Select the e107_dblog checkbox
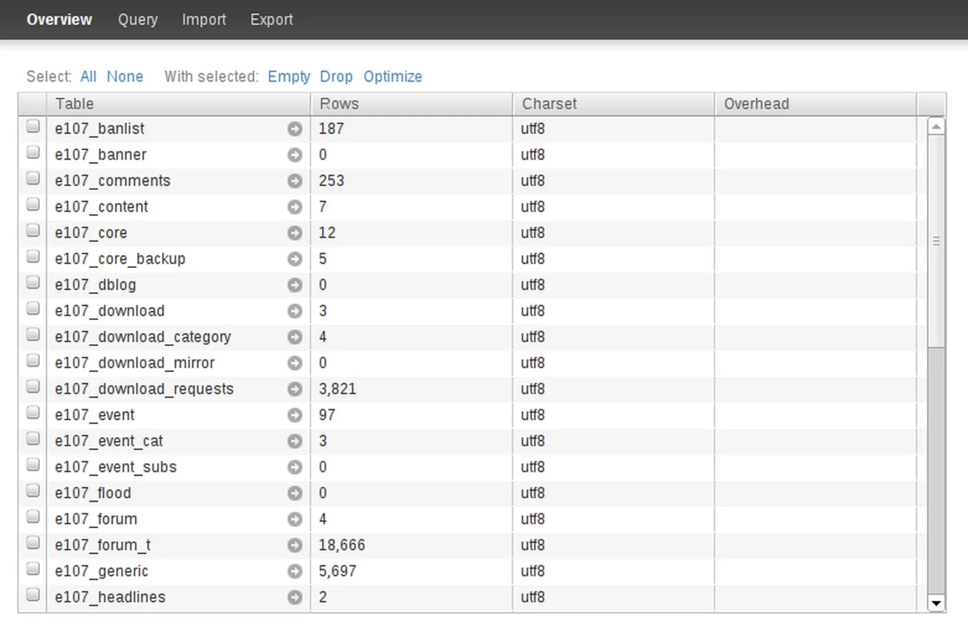 tap(33, 283)
